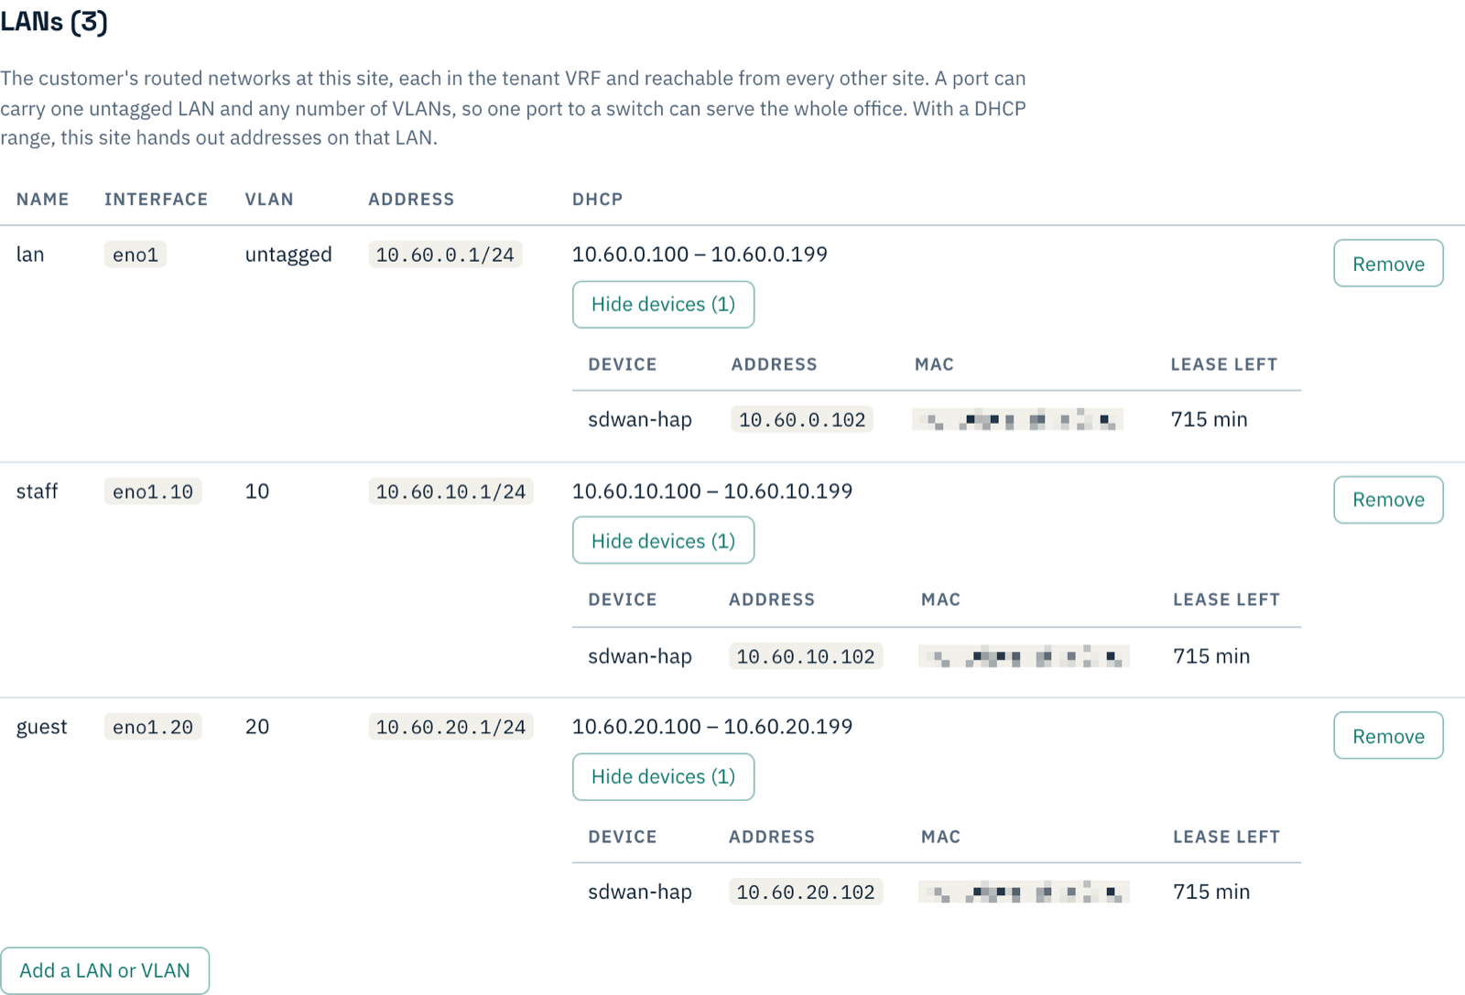Click VLAN value 20 in guest row

(257, 727)
